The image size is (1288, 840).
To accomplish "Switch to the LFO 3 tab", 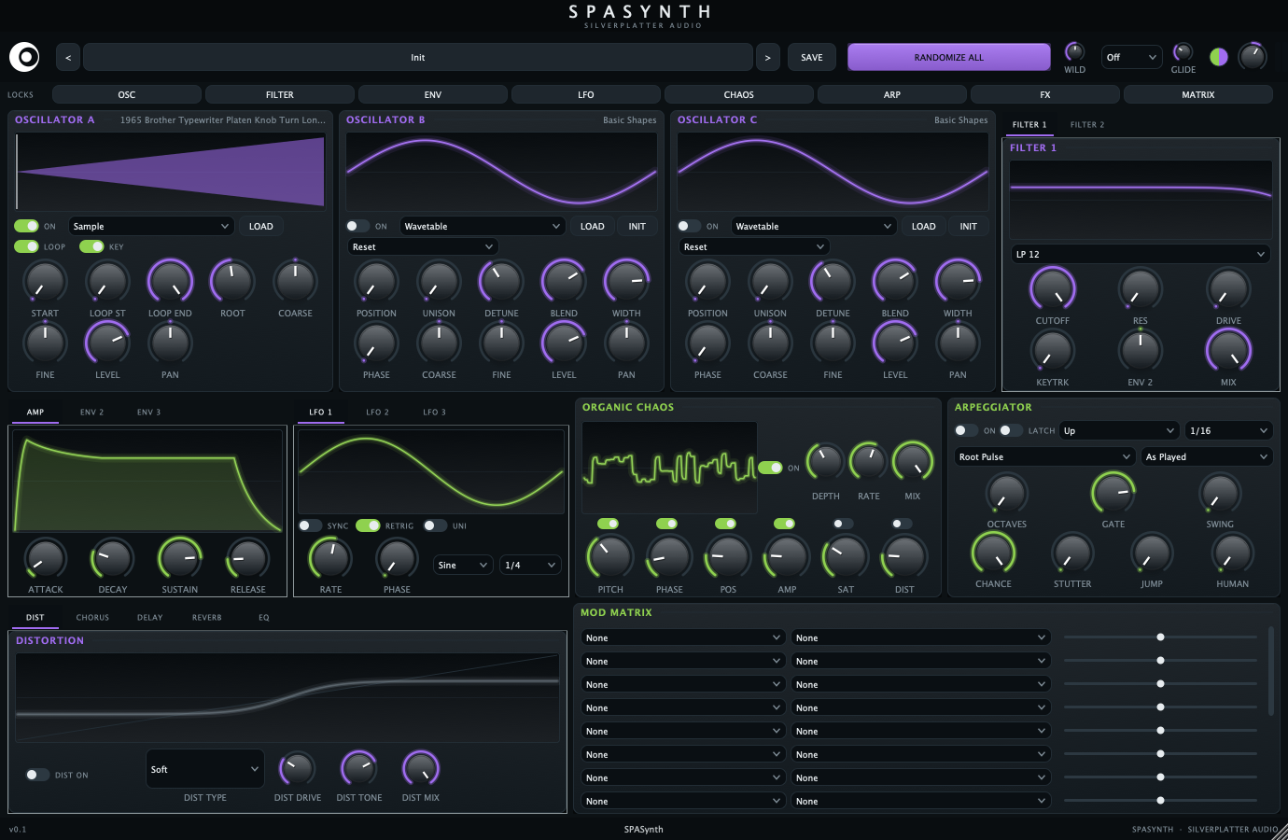I will point(434,412).
